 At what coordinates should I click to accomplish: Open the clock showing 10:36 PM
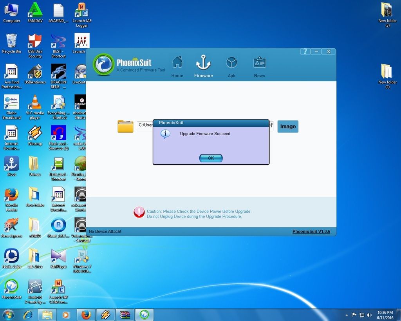385,315
